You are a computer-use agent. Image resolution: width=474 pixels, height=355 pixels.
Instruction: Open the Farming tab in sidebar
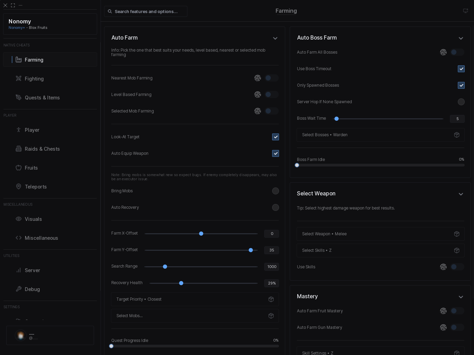[x=50, y=60]
